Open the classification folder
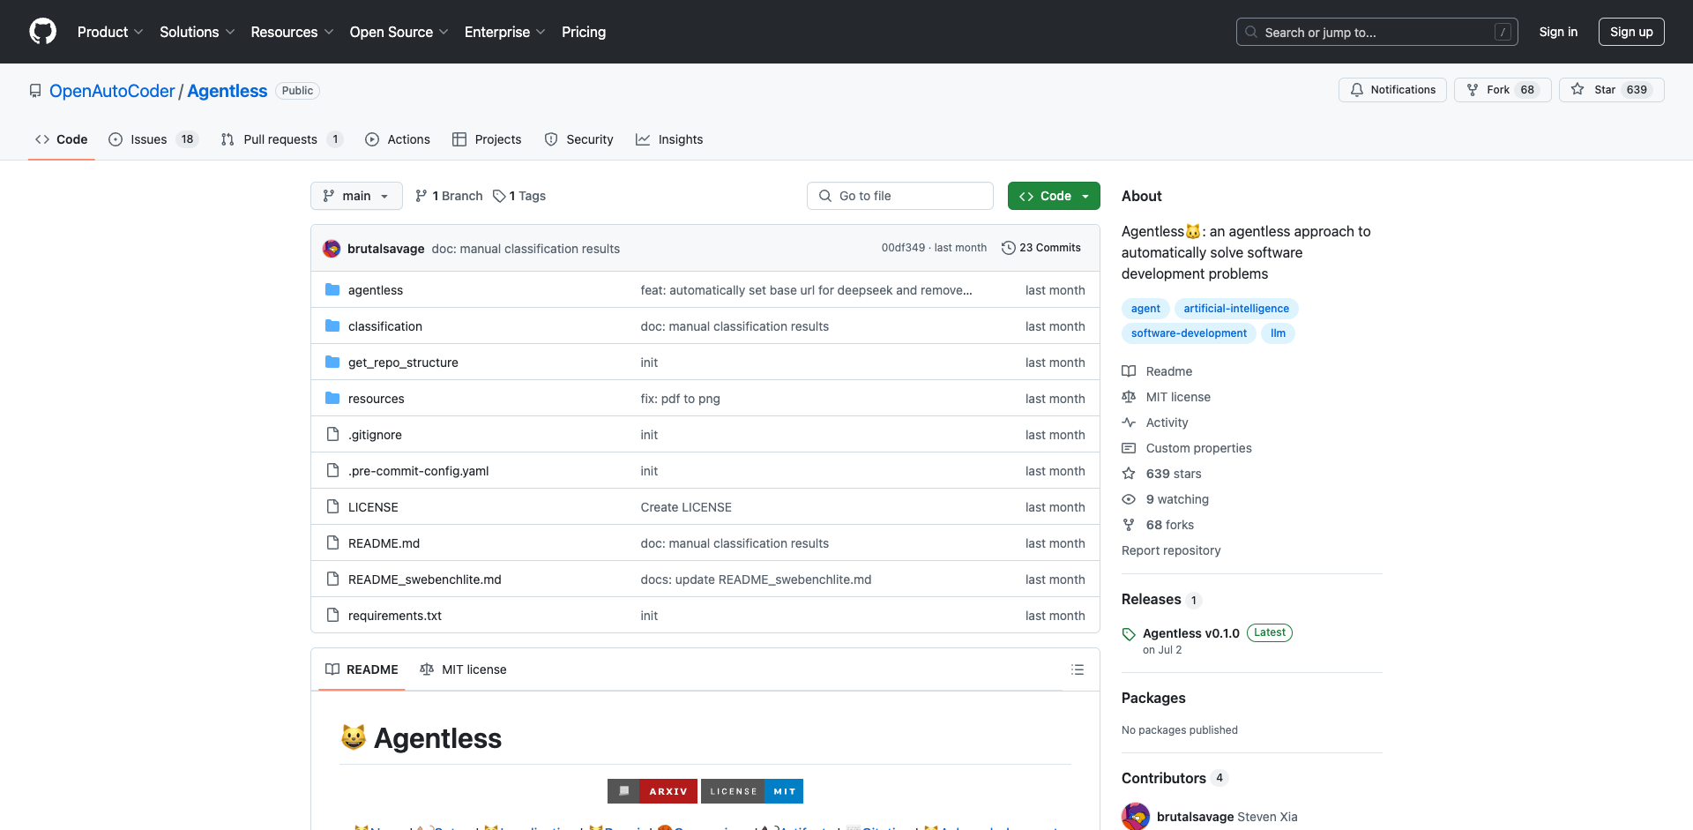1693x830 pixels. (385, 326)
